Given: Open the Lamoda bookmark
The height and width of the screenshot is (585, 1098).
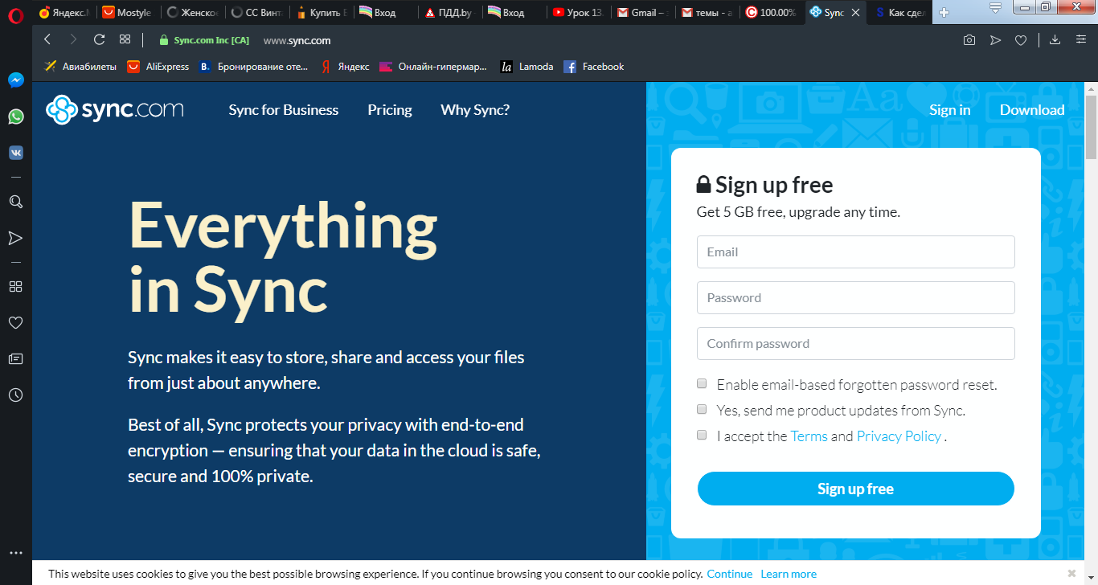Looking at the screenshot, I should pyautogui.click(x=526, y=67).
